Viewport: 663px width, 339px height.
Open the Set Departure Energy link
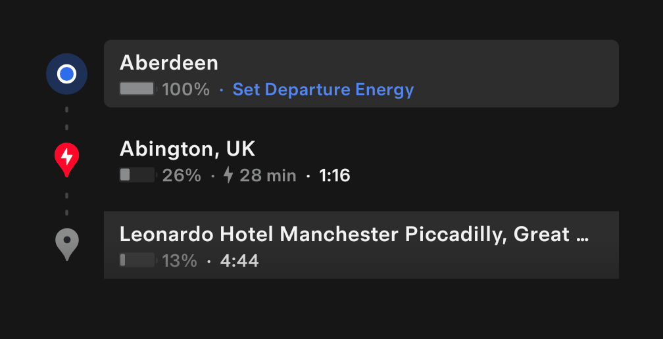point(323,89)
